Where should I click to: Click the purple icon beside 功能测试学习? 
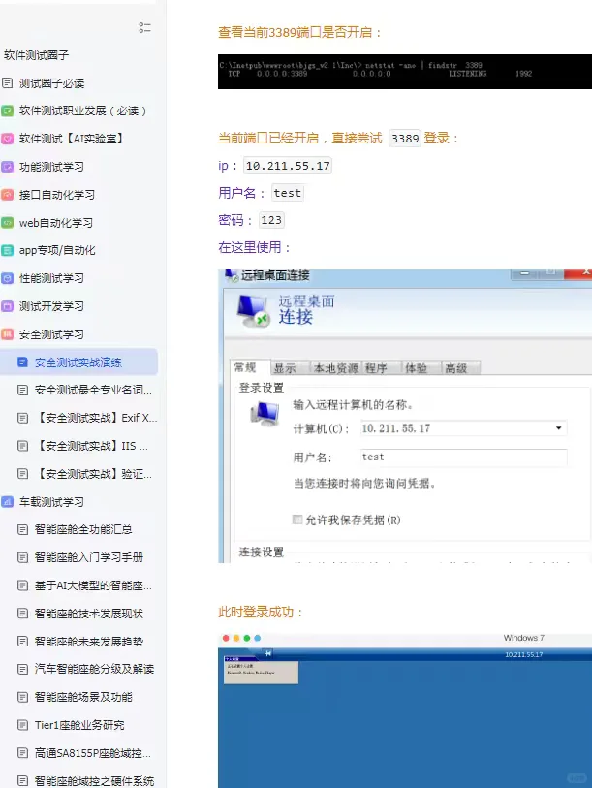tap(8, 167)
